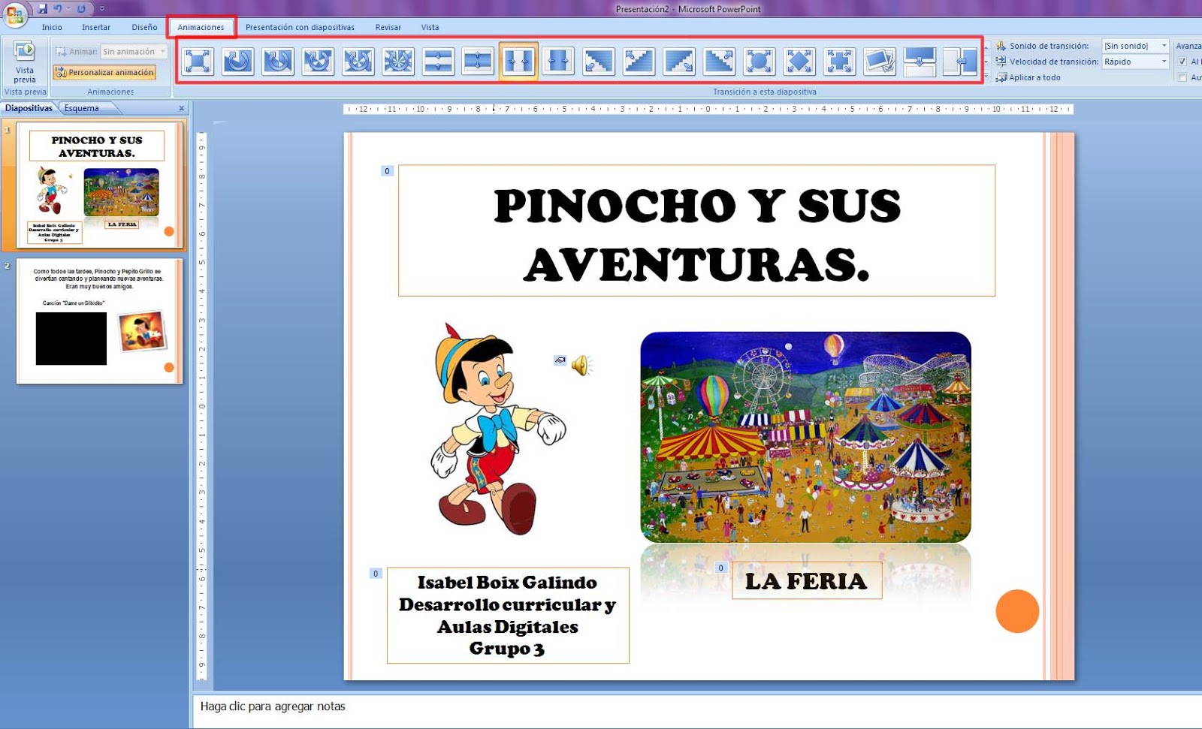Apply the vertical split-out transition
1202x729 pixels.
click(x=558, y=61)
